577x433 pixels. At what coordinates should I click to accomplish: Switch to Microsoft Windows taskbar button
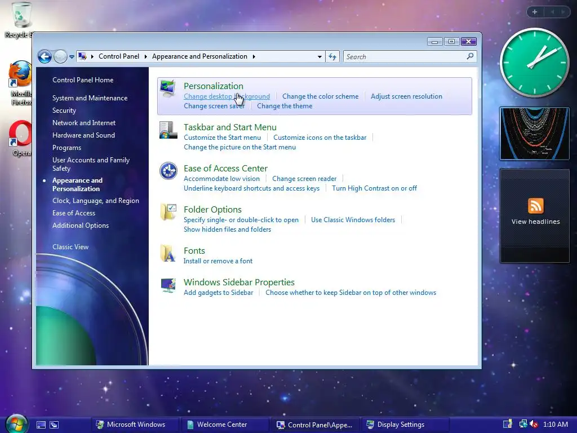coord(135,425)
